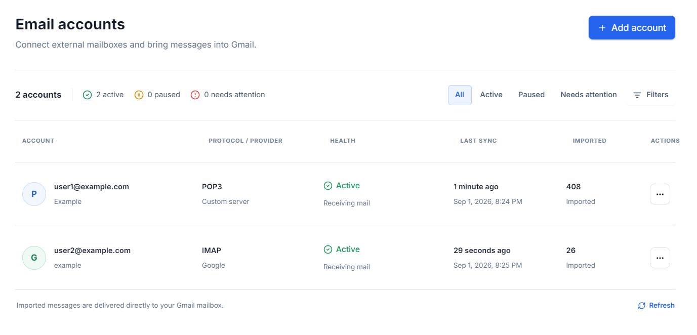
Task: Click the 2 active count label
Action: tap(110, 95)
